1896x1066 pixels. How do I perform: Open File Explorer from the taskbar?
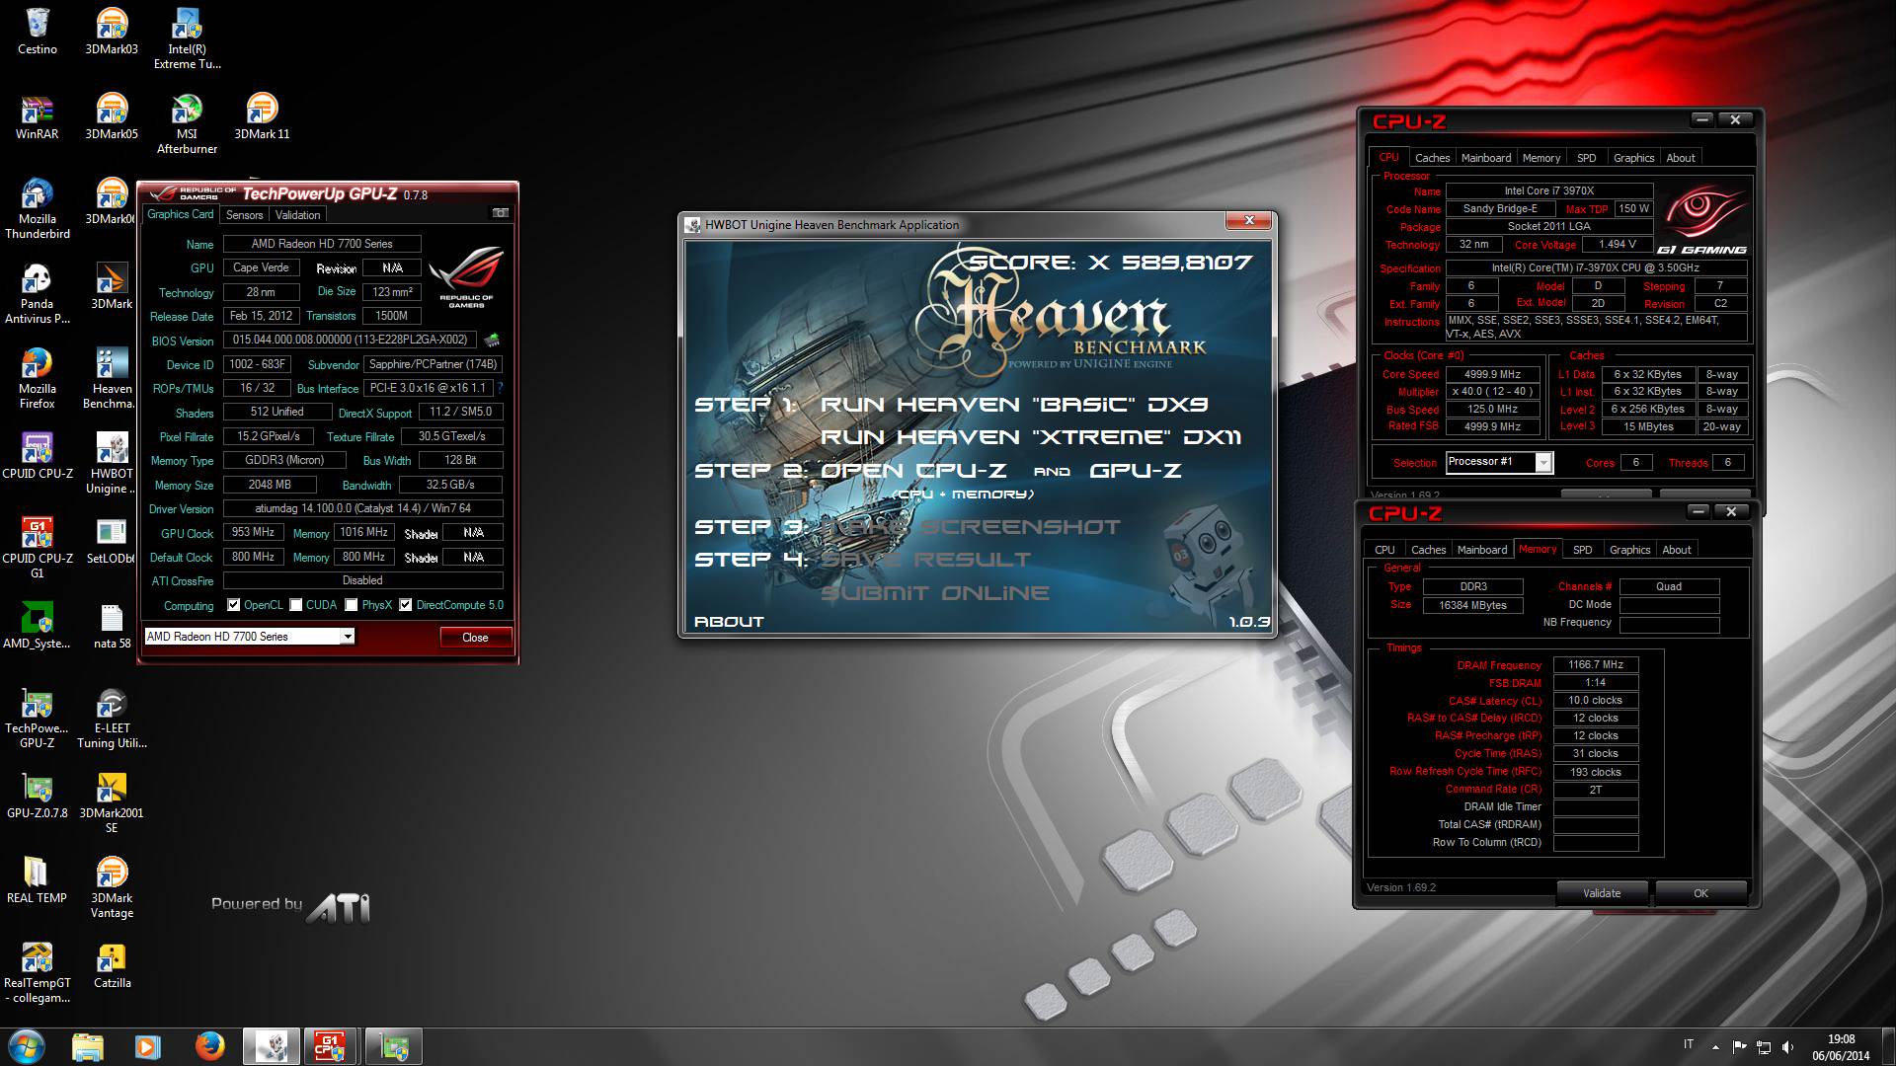(x=88, y=1046)
